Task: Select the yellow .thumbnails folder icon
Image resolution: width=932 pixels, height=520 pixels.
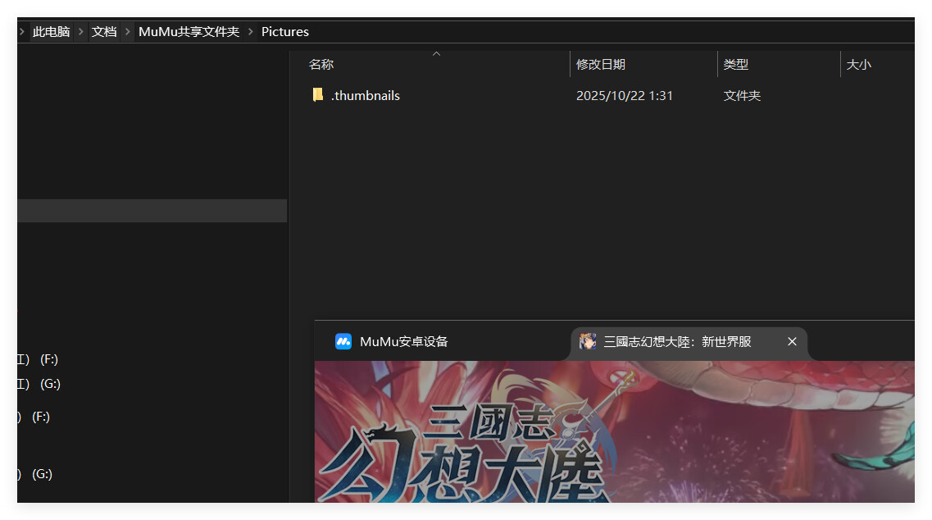Action: pyautogui.click(x=318, y=95)
